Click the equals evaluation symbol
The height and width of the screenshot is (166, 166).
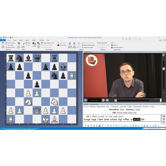coord(128,126)
